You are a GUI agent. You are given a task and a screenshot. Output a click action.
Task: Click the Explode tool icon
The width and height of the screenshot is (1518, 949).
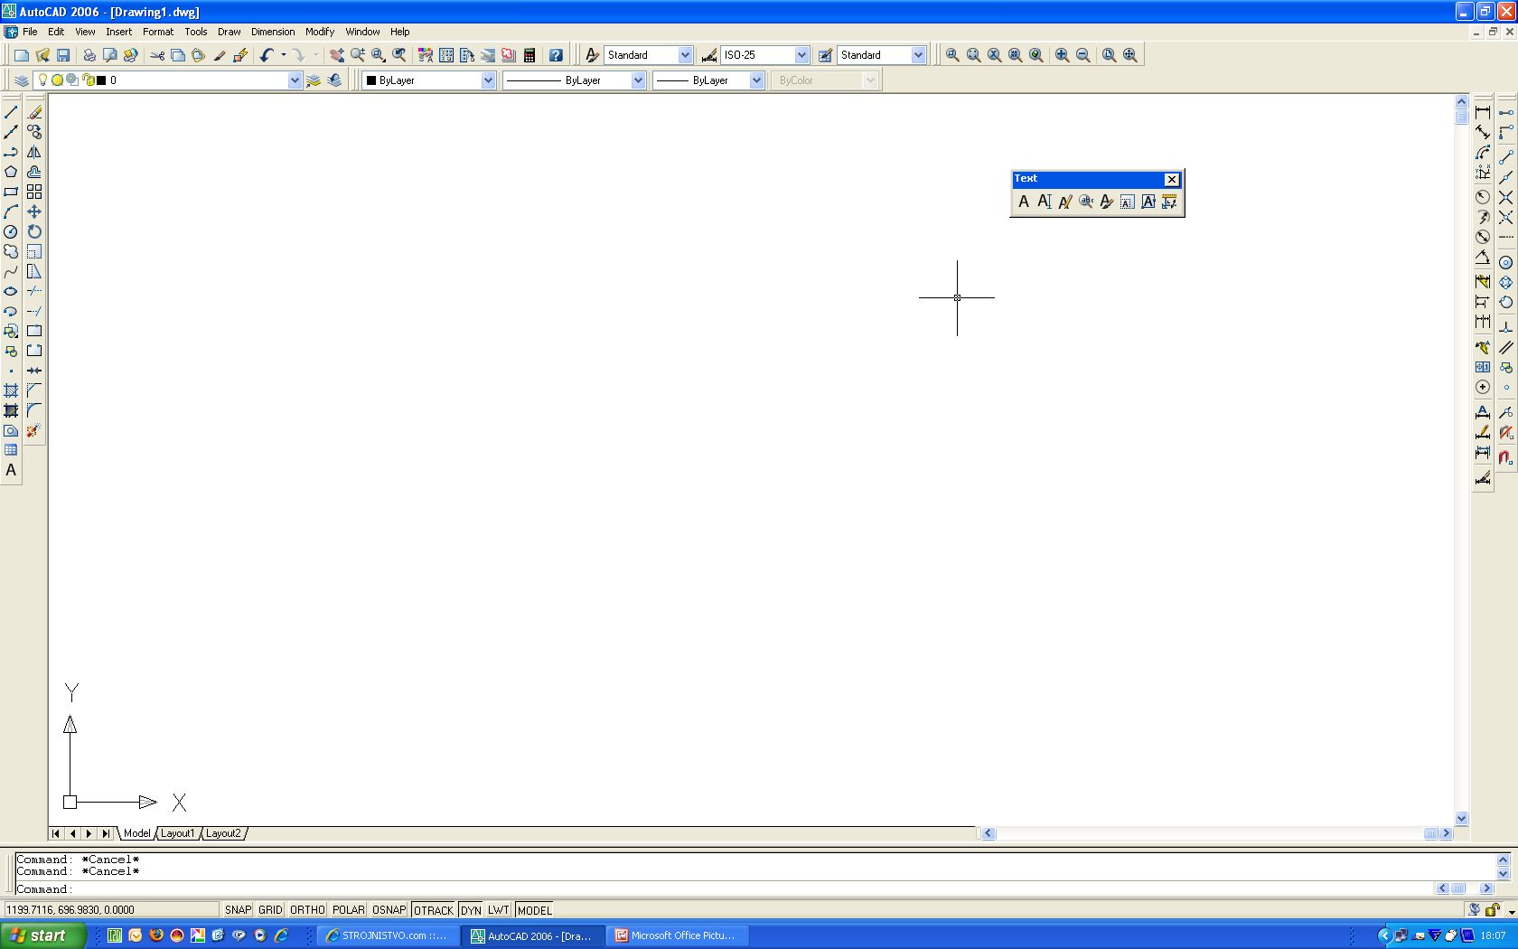(34, 430)
